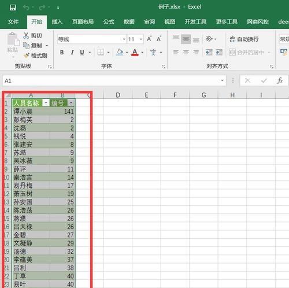Click the decrease indent icon
The image size is (289, 288).
coord(209,52)
